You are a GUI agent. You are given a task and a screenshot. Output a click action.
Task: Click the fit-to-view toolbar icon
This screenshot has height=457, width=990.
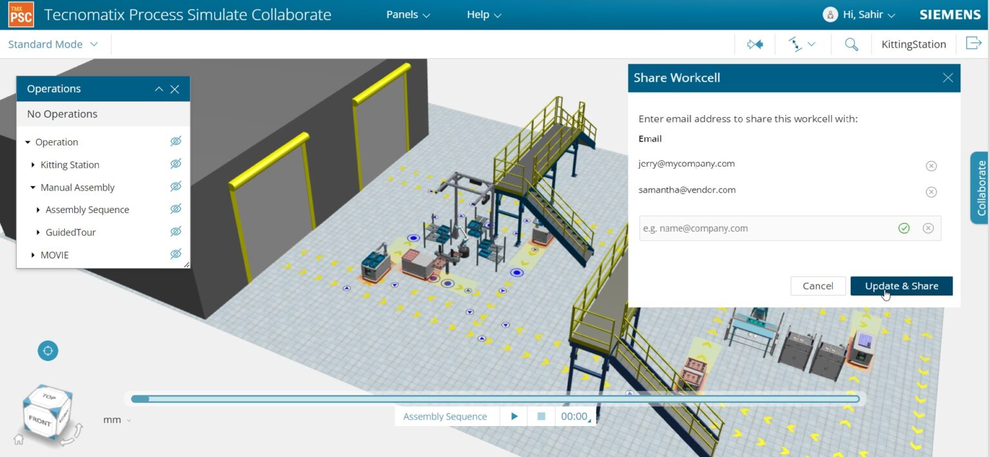pos(754,44)
